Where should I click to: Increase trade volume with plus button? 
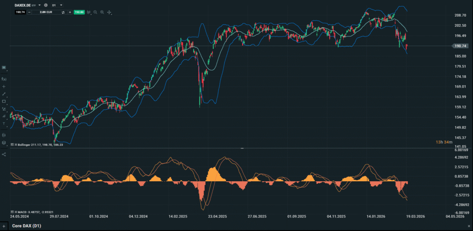pos(69,12)
